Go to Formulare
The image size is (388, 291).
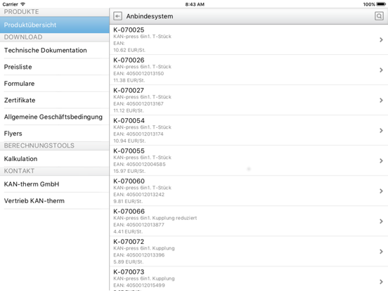pyautogui.click(x=54, y=84)
